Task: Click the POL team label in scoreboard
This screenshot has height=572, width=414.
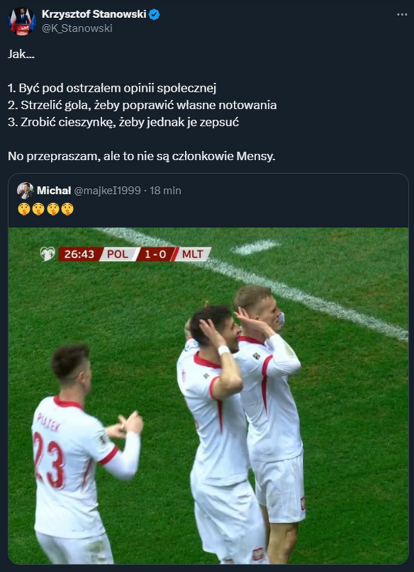Action: (x=118, y=254)
